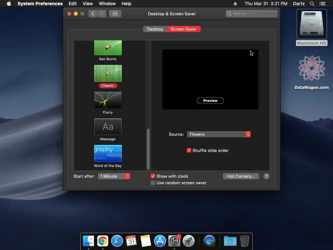
Task: Toggle Shuffle slide order checkbox
Action: [189, 150]
